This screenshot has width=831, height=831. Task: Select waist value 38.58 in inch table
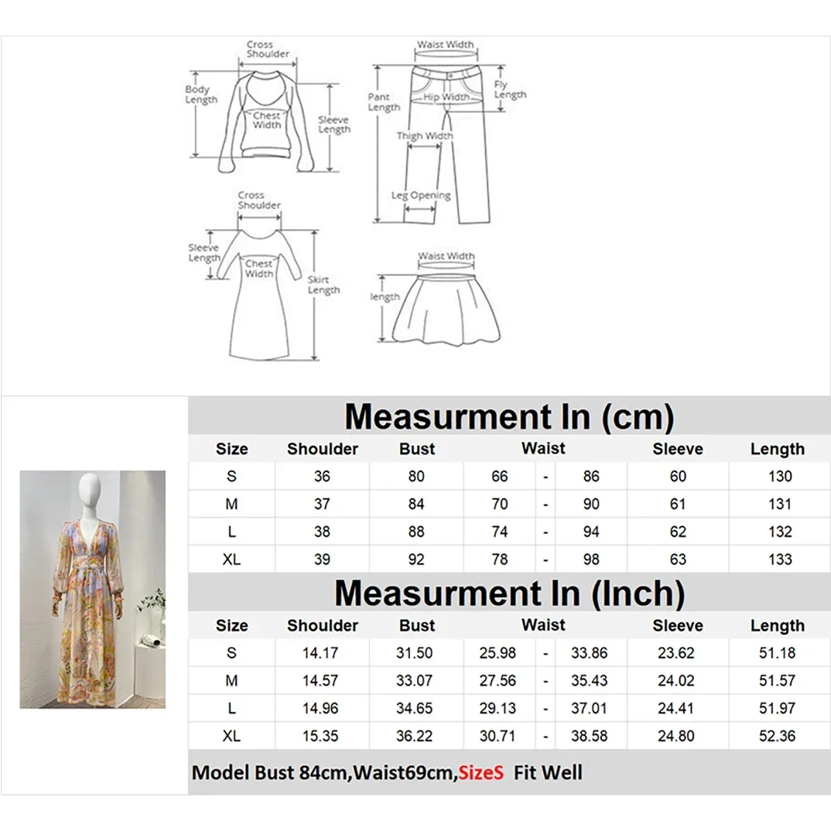(x=590, y=736)
